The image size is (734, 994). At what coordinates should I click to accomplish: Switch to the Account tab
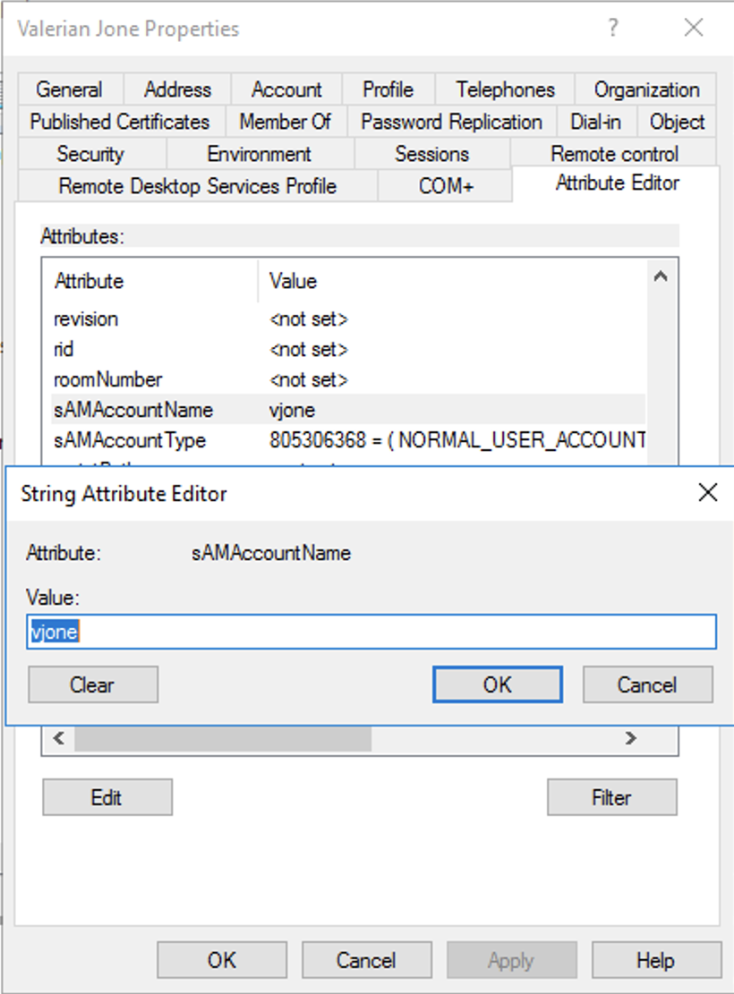pyautogui.click(x=286, y=89)
